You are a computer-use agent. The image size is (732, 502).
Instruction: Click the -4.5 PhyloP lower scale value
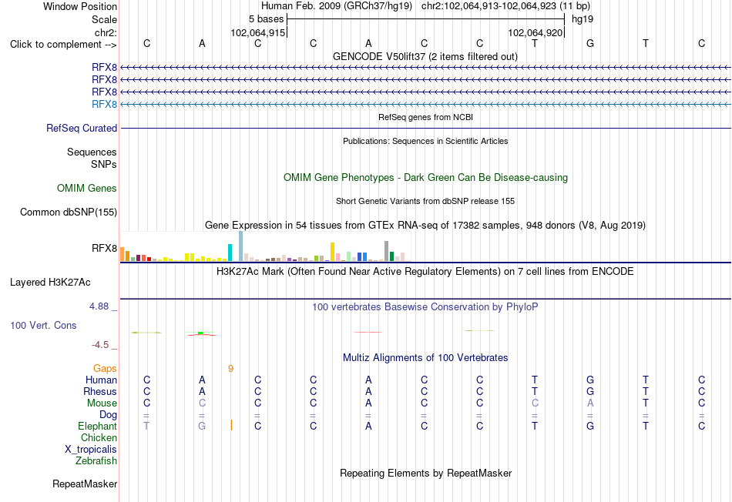100,345
